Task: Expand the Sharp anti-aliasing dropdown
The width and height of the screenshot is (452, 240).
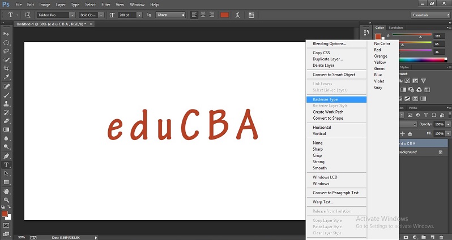Action: (x=170, y=15)
